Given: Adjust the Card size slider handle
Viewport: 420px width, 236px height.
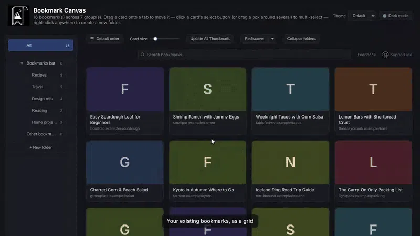Looking at the screenshot, I should click(x=155, y=39).
